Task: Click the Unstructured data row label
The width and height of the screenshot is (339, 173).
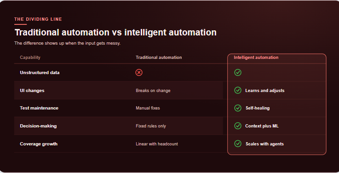Action: point(40,72)
